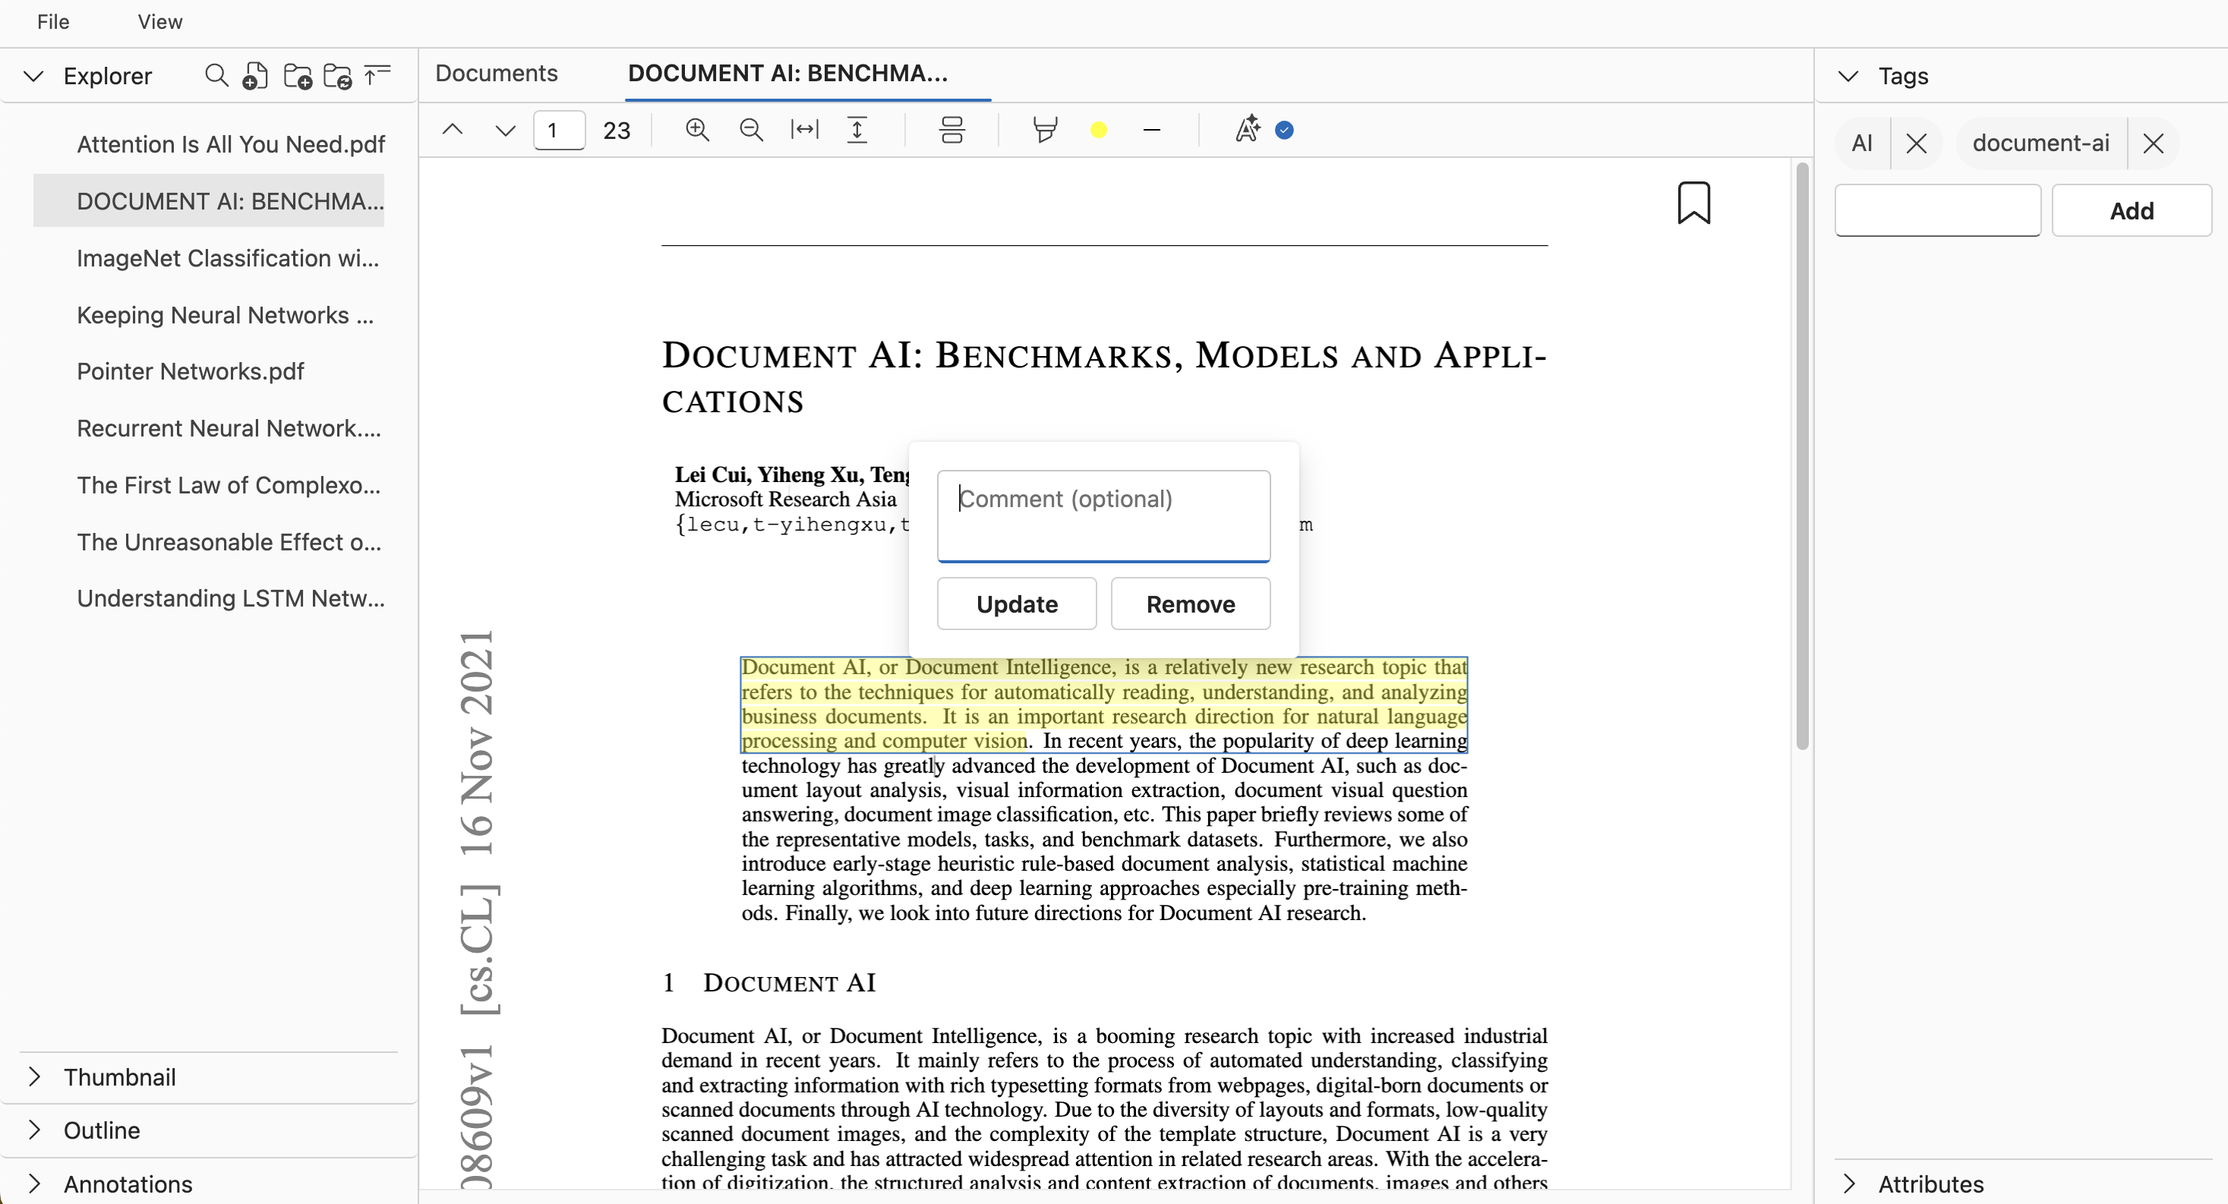Toggle the blue checkmark indicator
2228x1204 pixels.
point(1284,130)
